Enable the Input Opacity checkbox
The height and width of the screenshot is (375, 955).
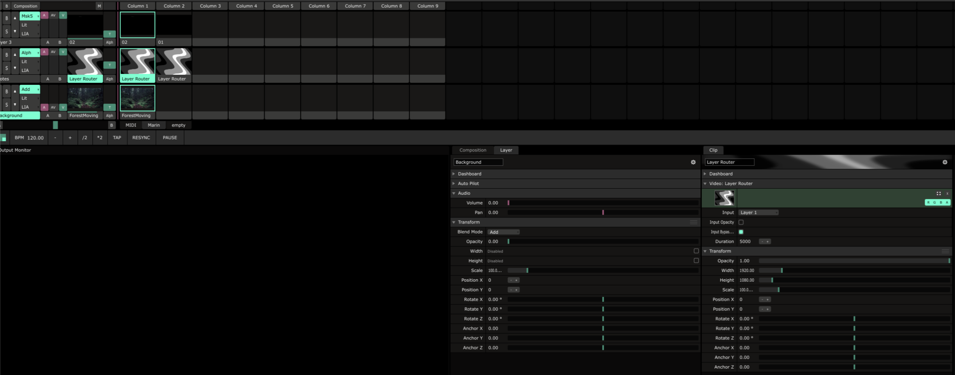741,222
